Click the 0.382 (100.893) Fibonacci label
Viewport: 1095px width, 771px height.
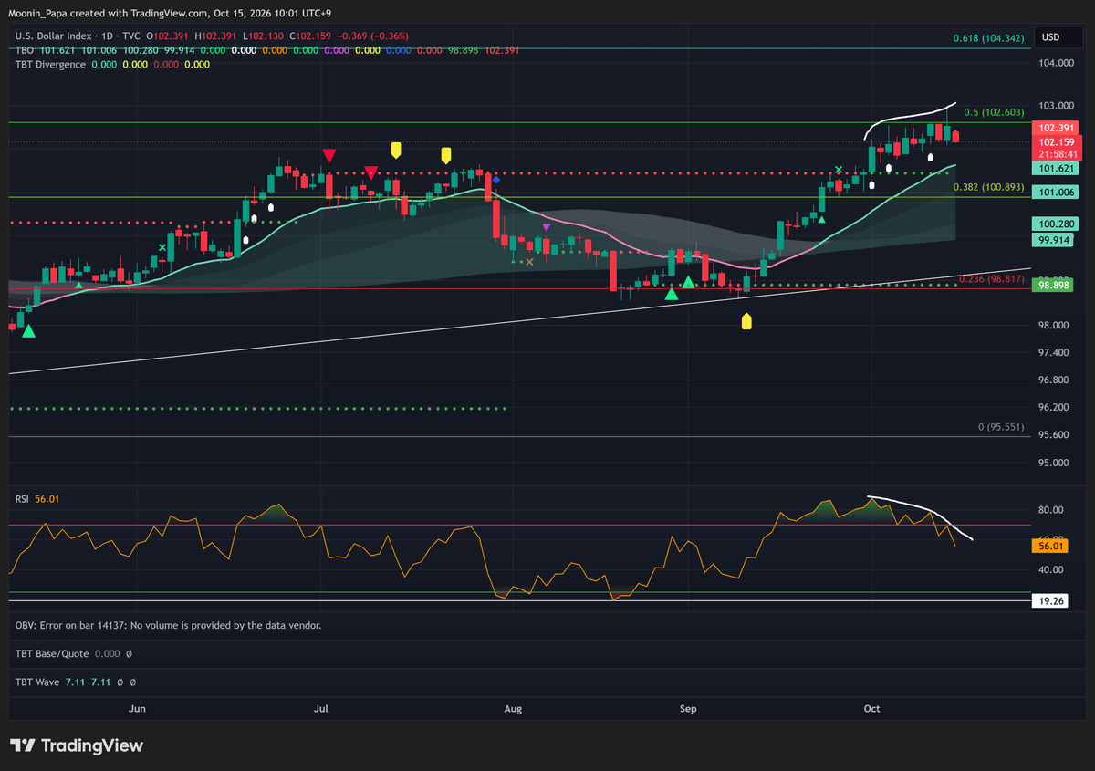coord(988,187)
